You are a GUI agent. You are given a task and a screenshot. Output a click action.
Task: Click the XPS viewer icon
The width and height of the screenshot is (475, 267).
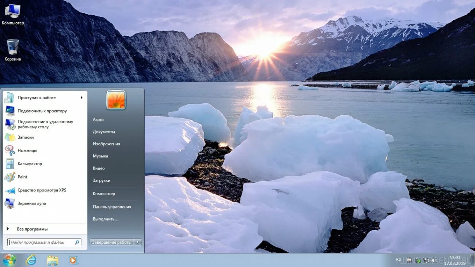[10, 190]
